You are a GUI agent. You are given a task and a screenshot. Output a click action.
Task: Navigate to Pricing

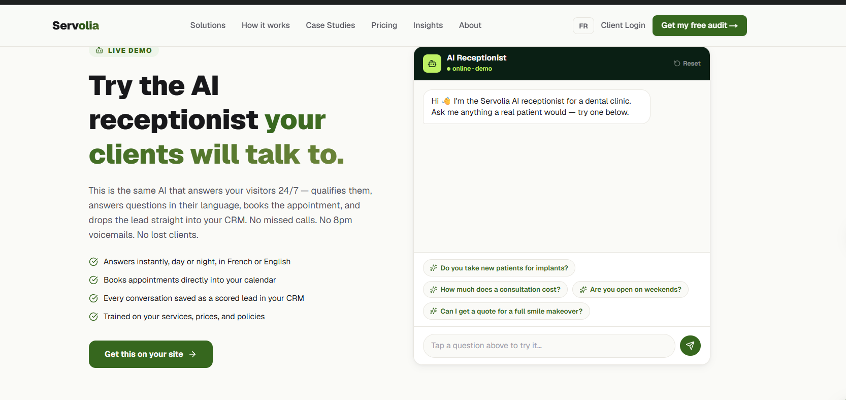[x=384, y=25]
